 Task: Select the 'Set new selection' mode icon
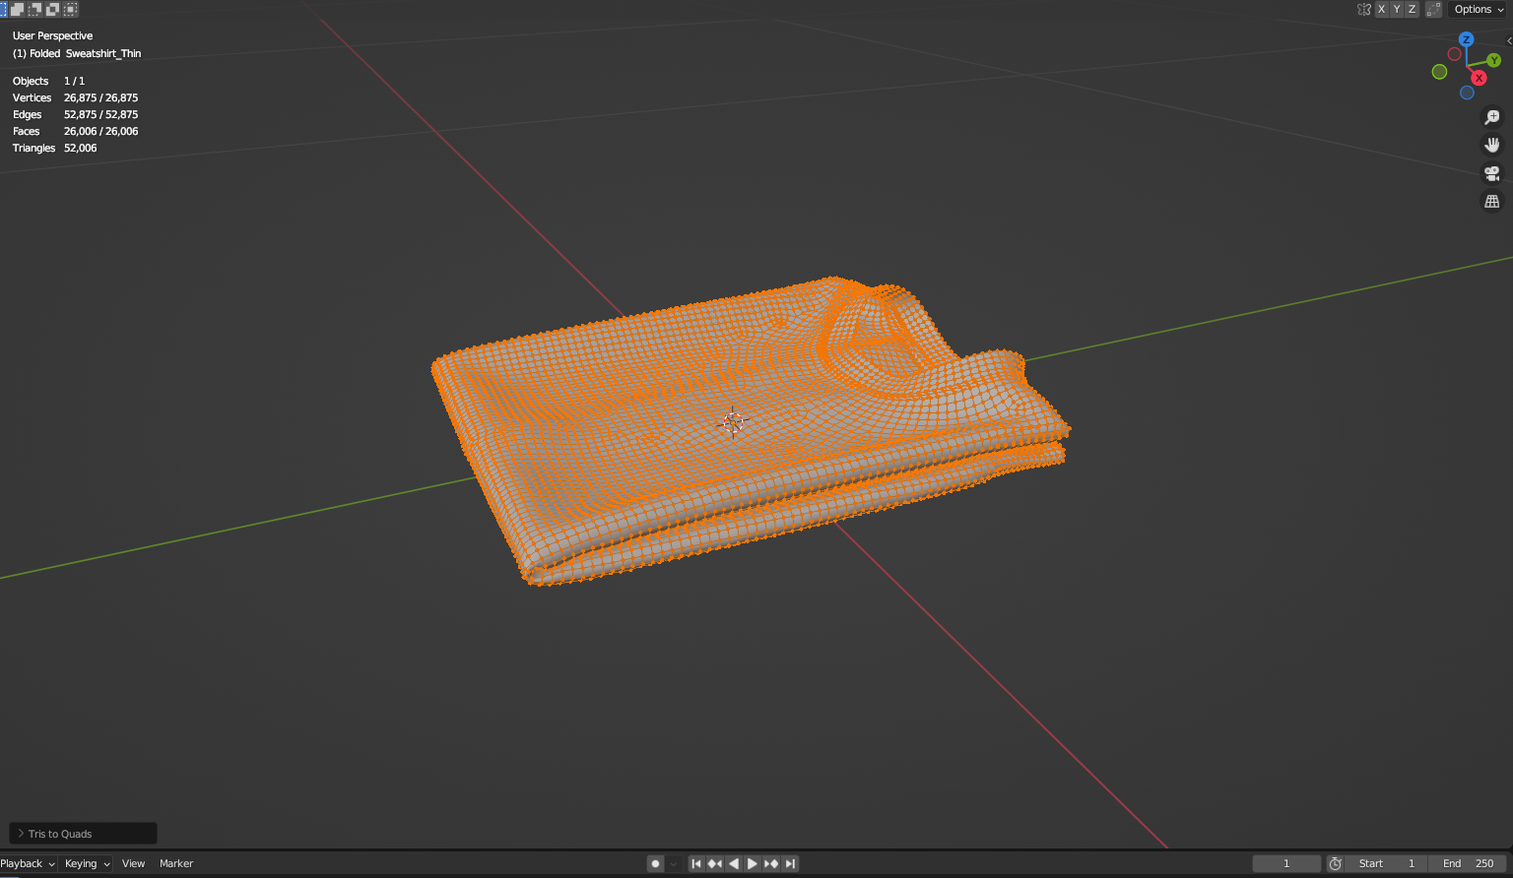click(2, 9)
